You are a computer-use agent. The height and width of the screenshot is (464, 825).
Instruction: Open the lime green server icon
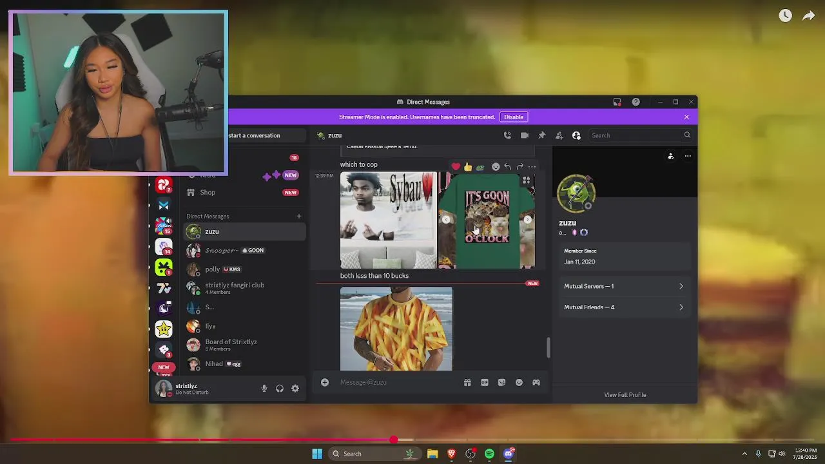point(164,267)
